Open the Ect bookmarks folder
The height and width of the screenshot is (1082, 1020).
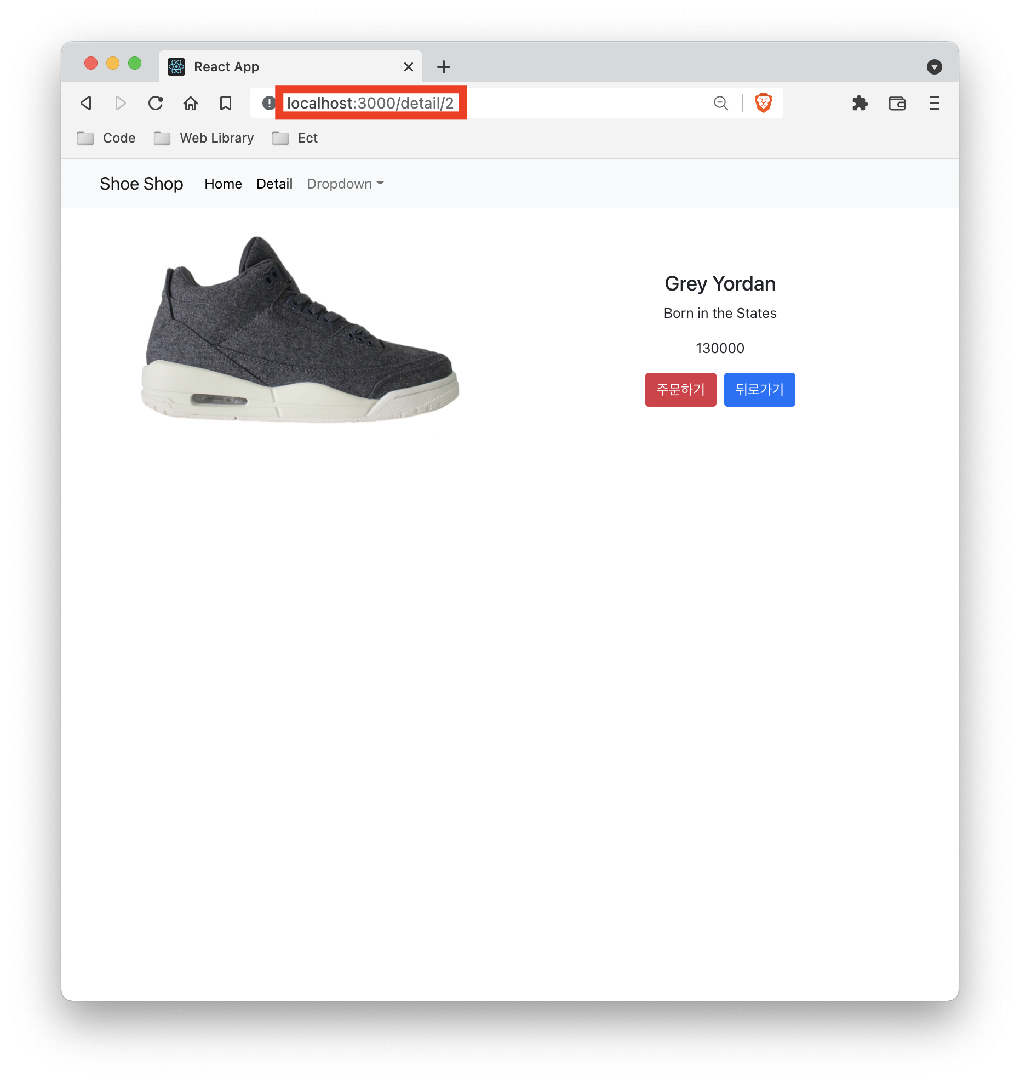pos(295,138)
